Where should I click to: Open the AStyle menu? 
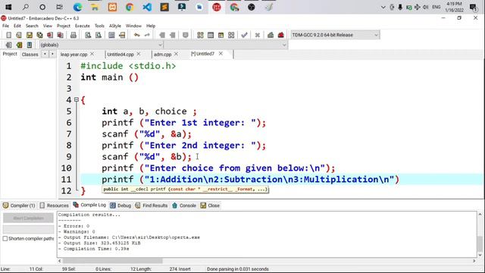pos(115,26)
